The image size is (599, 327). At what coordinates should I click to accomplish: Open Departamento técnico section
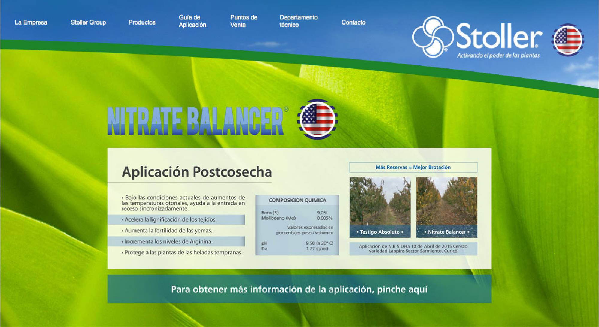[x=299, y=21]
